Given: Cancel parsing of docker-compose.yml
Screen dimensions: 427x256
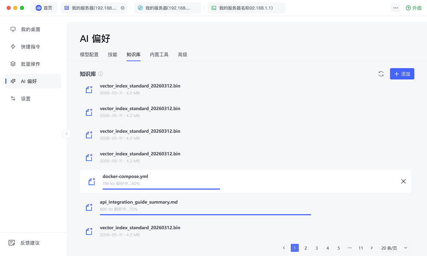Looking at the screenshot, I should click(x=404, y=181).
